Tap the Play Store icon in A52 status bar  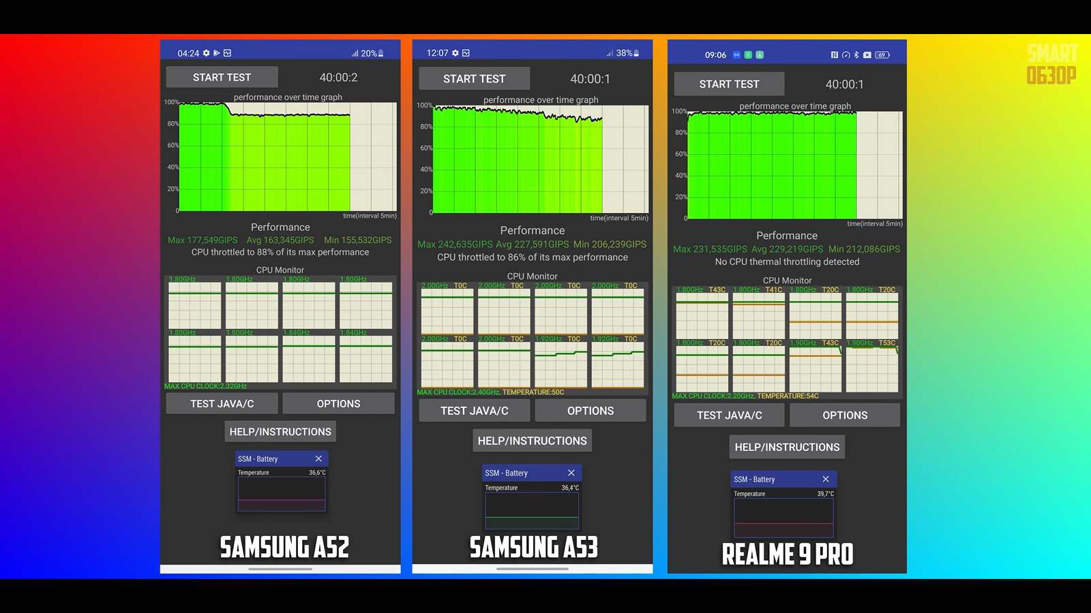click(x=217, y=53)
